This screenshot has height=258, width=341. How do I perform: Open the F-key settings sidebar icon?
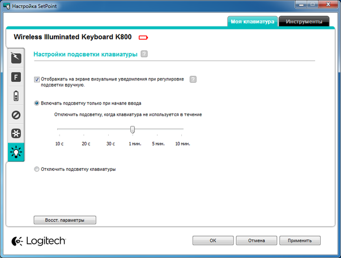coord(16,77)
